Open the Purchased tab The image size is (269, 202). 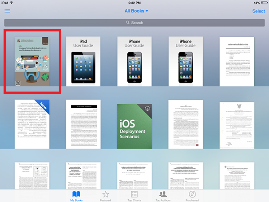click(x=192, y=196)
